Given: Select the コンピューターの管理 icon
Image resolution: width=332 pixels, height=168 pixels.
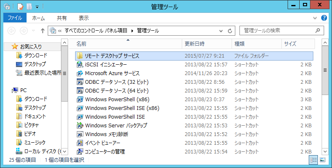Looking at the screenshot, I should click(x=80, y=152).
